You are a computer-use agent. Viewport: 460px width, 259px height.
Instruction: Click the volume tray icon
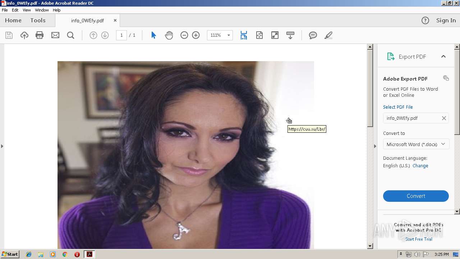point(417,254)
